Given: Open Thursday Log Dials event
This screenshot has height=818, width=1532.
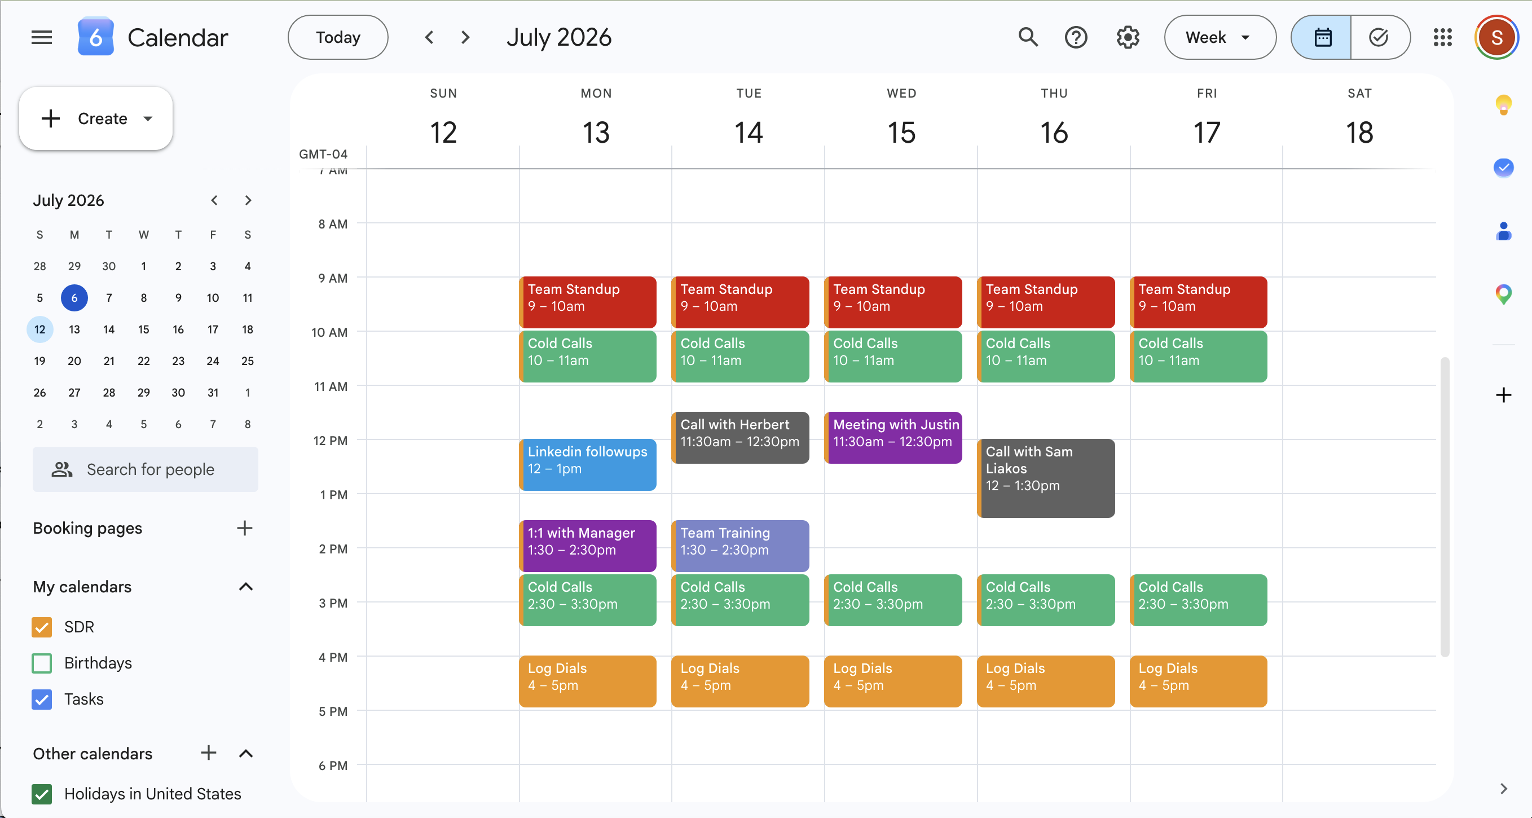Looking at the screenshot, I should coord(1046,681).
